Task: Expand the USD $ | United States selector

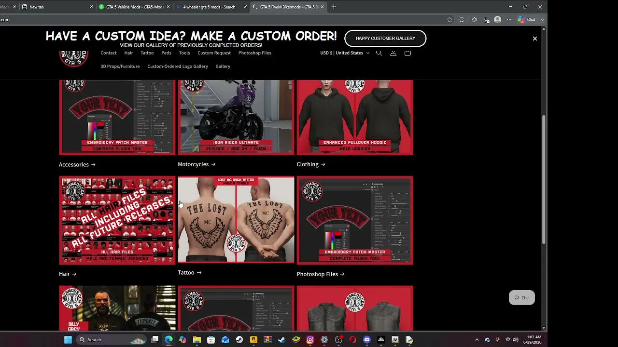Action: (345, 53)
